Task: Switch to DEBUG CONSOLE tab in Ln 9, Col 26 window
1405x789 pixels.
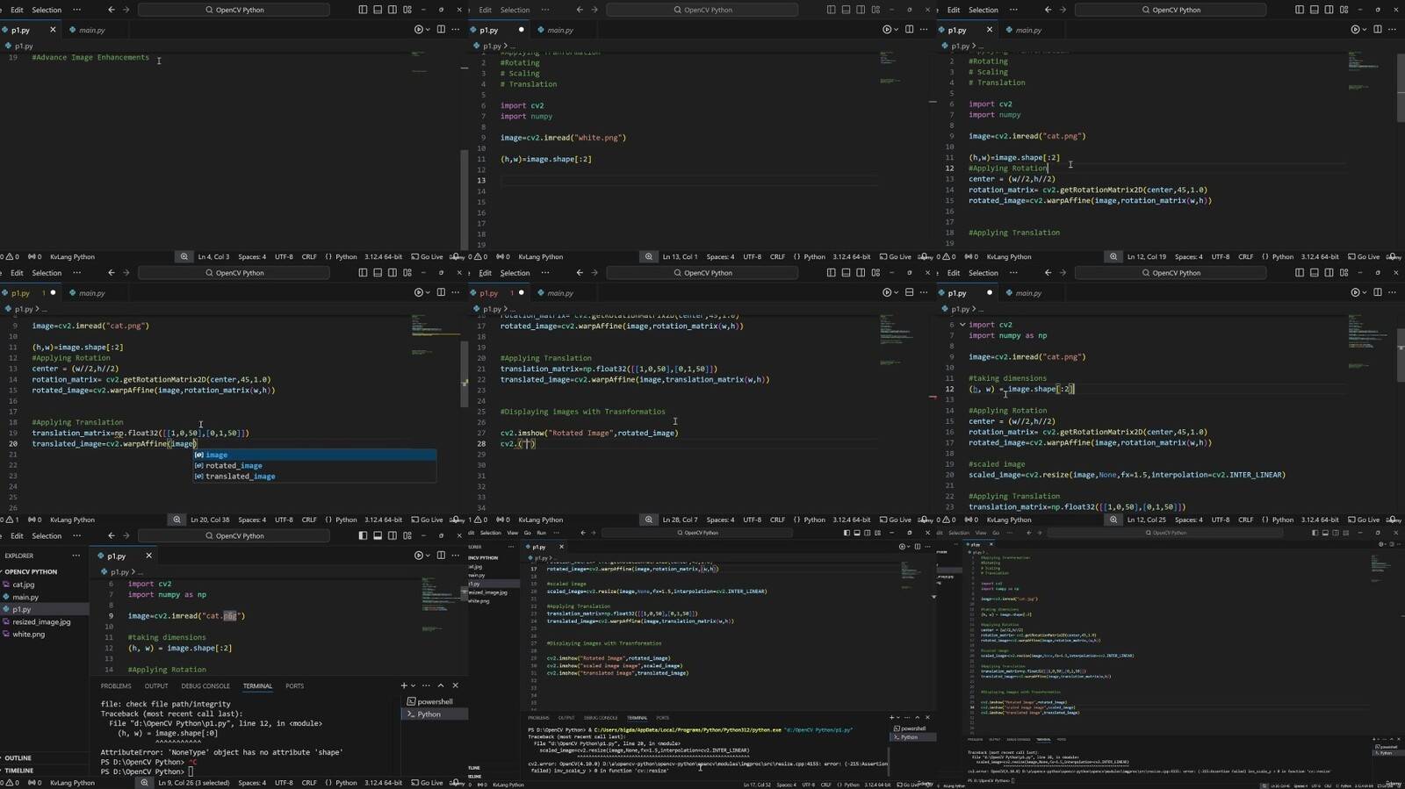Action: tap(205, 686)
